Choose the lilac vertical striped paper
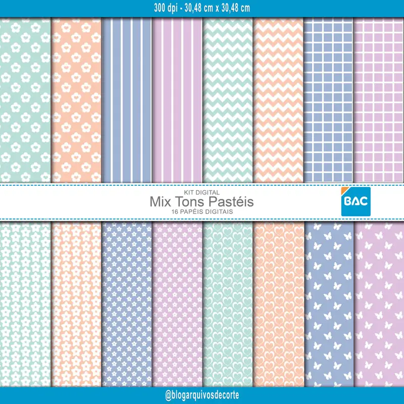404x404 pixels. click(x=177, y=100)
